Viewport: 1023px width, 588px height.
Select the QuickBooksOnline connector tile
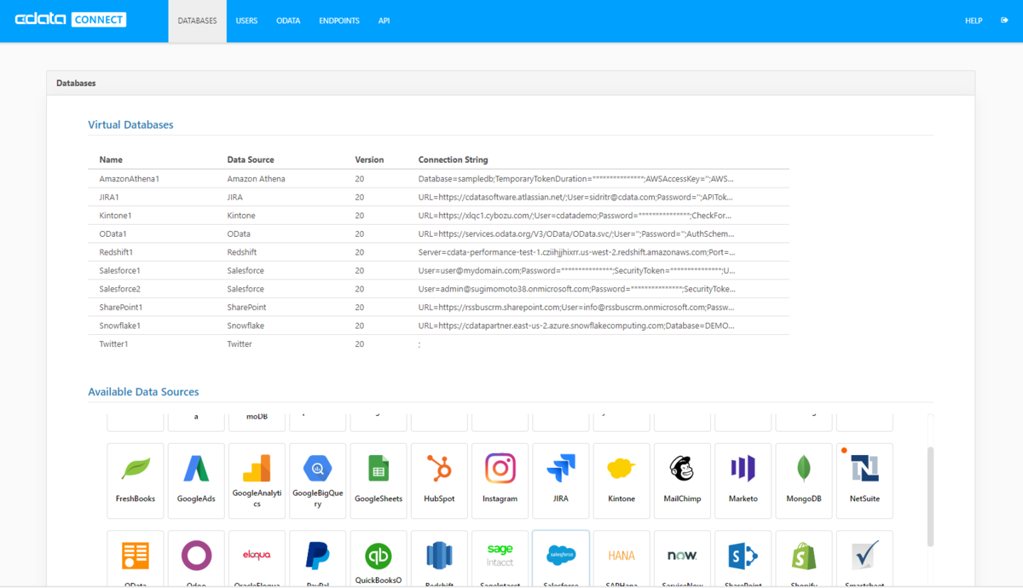[379, 559]
